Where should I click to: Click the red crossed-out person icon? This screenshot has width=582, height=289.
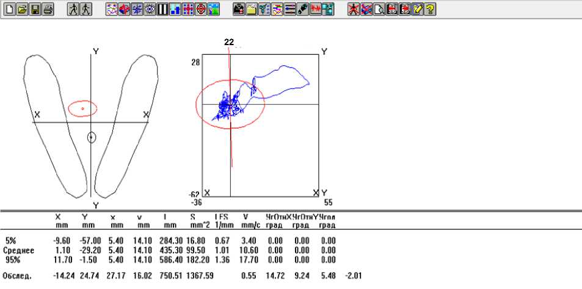tap(354, 9)
